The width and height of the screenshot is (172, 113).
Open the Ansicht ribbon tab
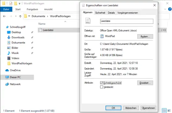point(48,9)
